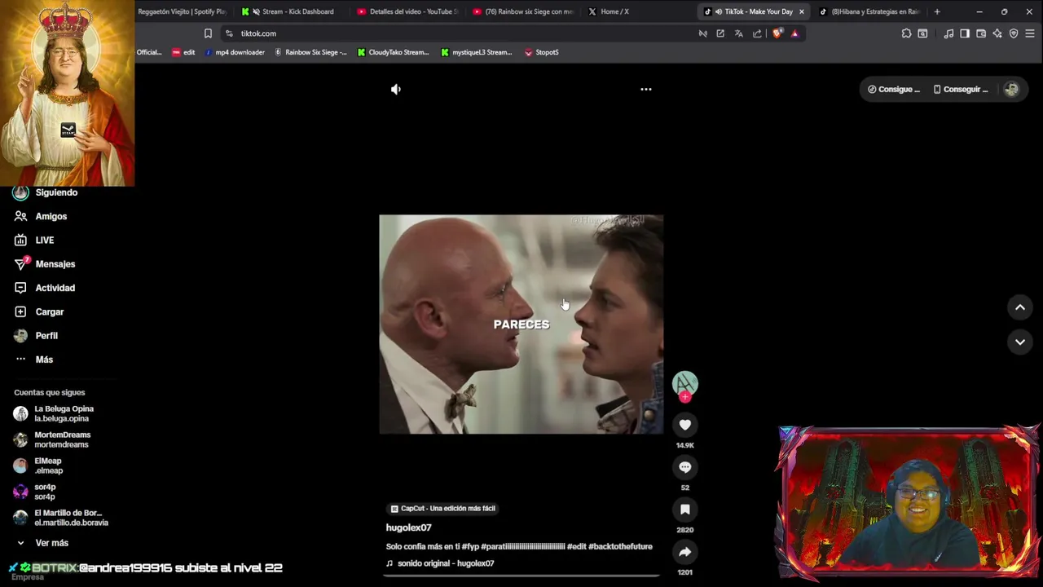Open a new browser tab
The image size is (1043, 587).
pyautogui.click(x=937, y=11)
